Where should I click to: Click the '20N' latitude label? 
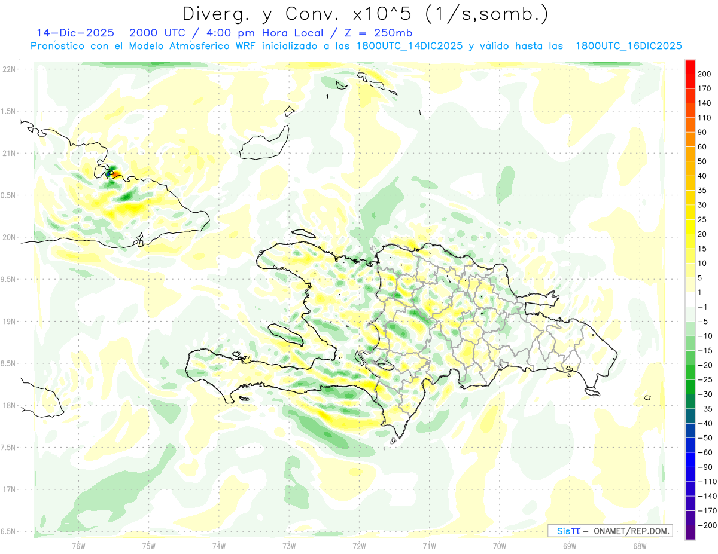coord(8,237)
